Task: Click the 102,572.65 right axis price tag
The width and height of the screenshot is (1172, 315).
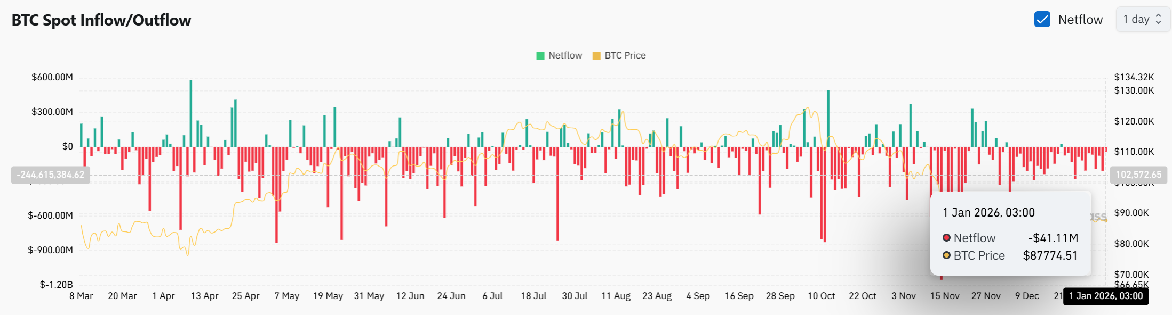Action: 1138,175
